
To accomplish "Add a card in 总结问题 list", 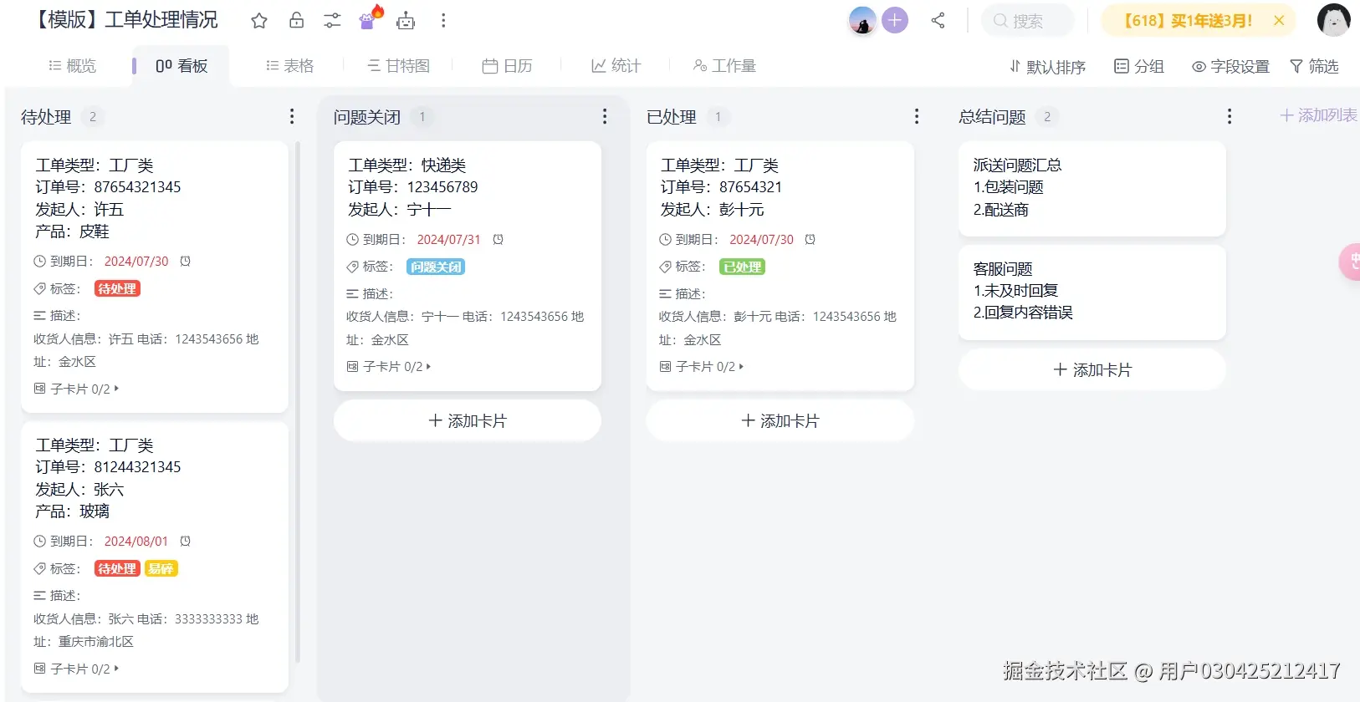I will pos(1092,370).
